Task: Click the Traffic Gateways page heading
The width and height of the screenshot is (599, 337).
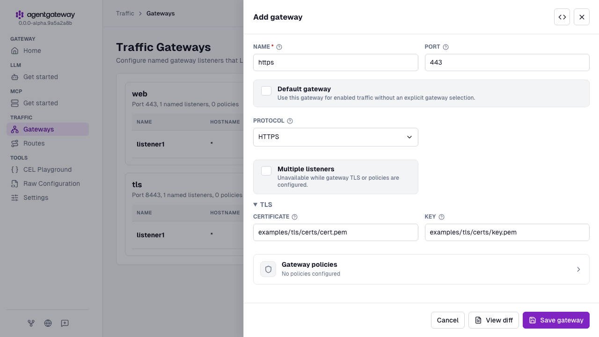Action: (x=163, y=47)
